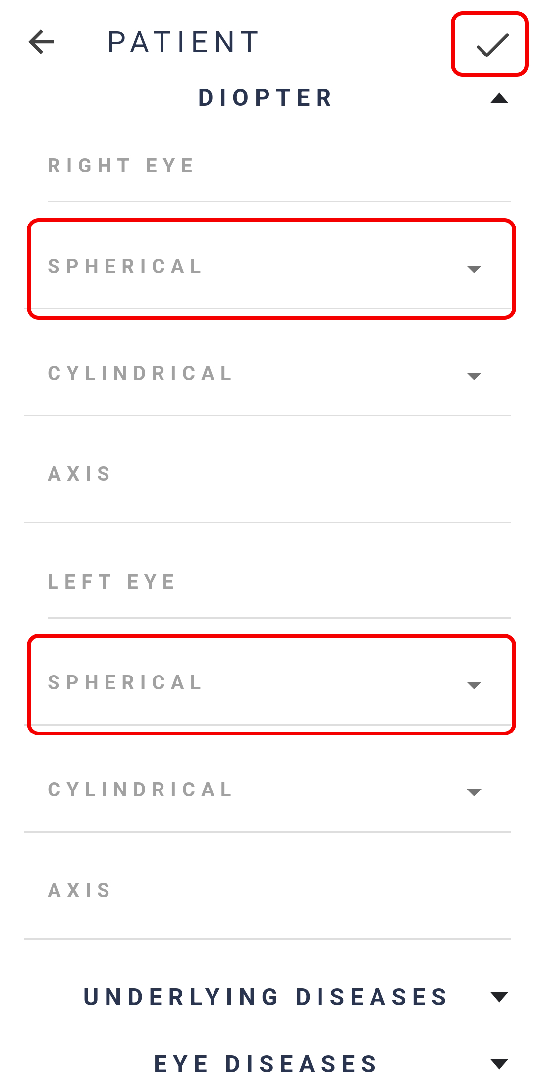Expand the EYE DISEASES section header

pos(266,1064)
